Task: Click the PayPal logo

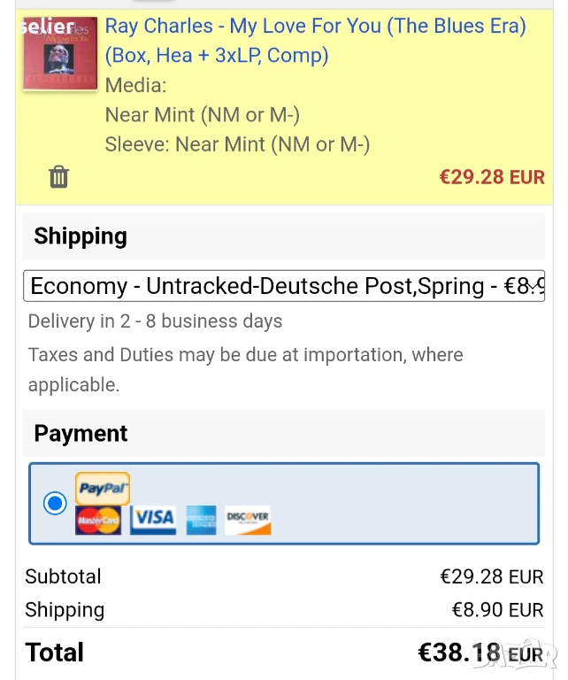Action: 103,488
